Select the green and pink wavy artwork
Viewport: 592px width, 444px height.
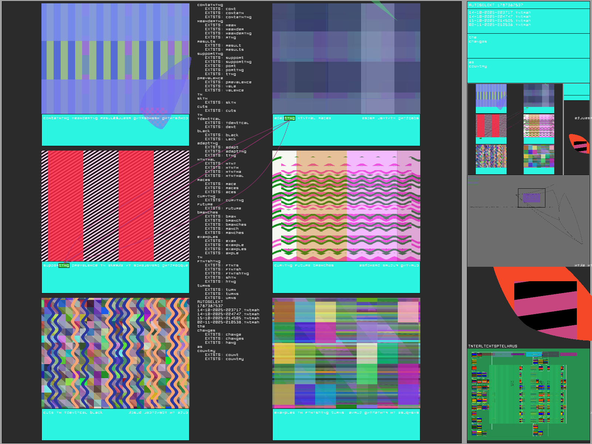coord(346,205)
